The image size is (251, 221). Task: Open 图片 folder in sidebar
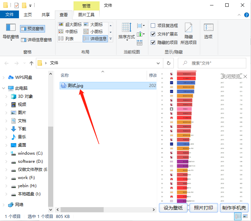pos(22,113)
